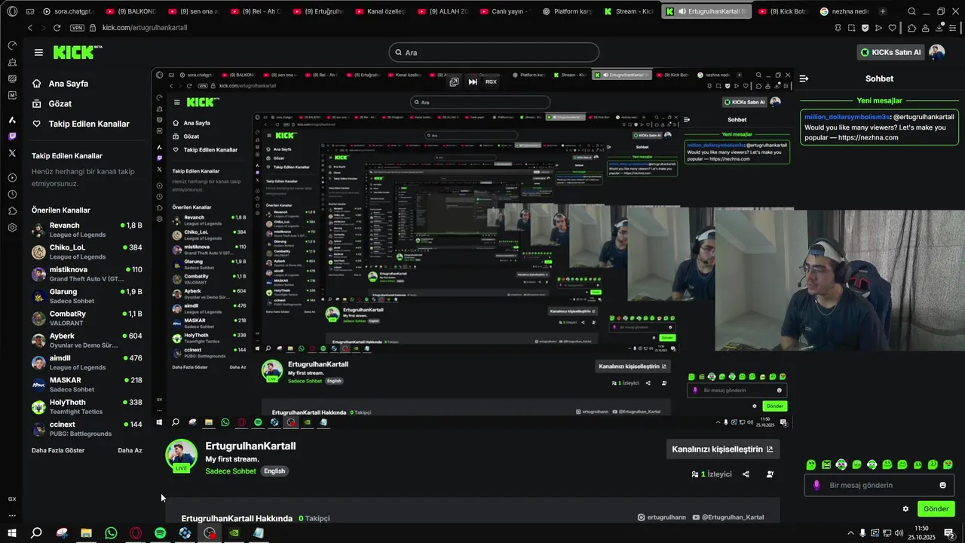Image resolution: width=965 pixels, height=543 pixels.
Task: Collapse list with Daha Az
Action: tap(130, 450)
